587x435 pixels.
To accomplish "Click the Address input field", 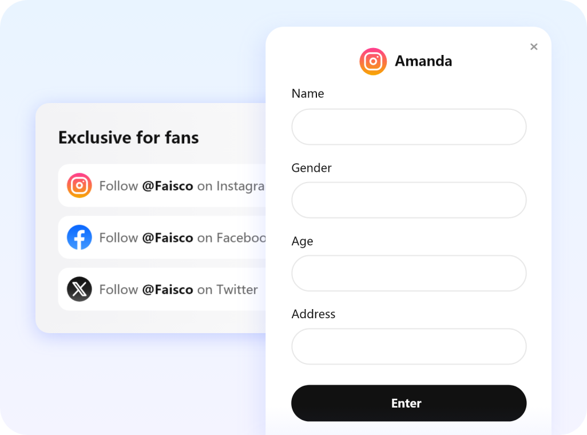I will 408,346.
